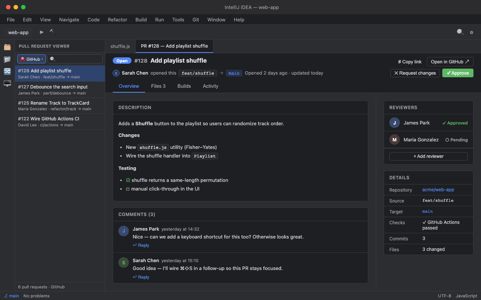Screen dimensions: 481x300
Task: Click Sarah Chen's comment avatar
Action: pos(124,262)
